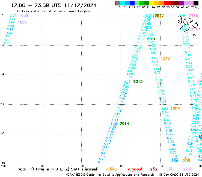
Task: Select the orange altika pass label 1210
Action: point(165,58)
